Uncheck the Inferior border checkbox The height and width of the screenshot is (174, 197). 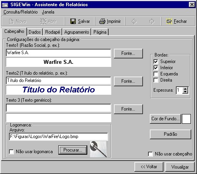156,68
